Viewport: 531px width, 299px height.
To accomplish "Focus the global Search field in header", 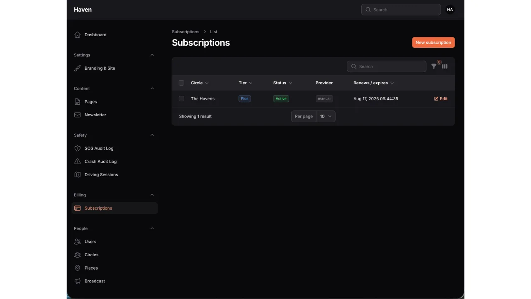I will (x=401, y=10).
